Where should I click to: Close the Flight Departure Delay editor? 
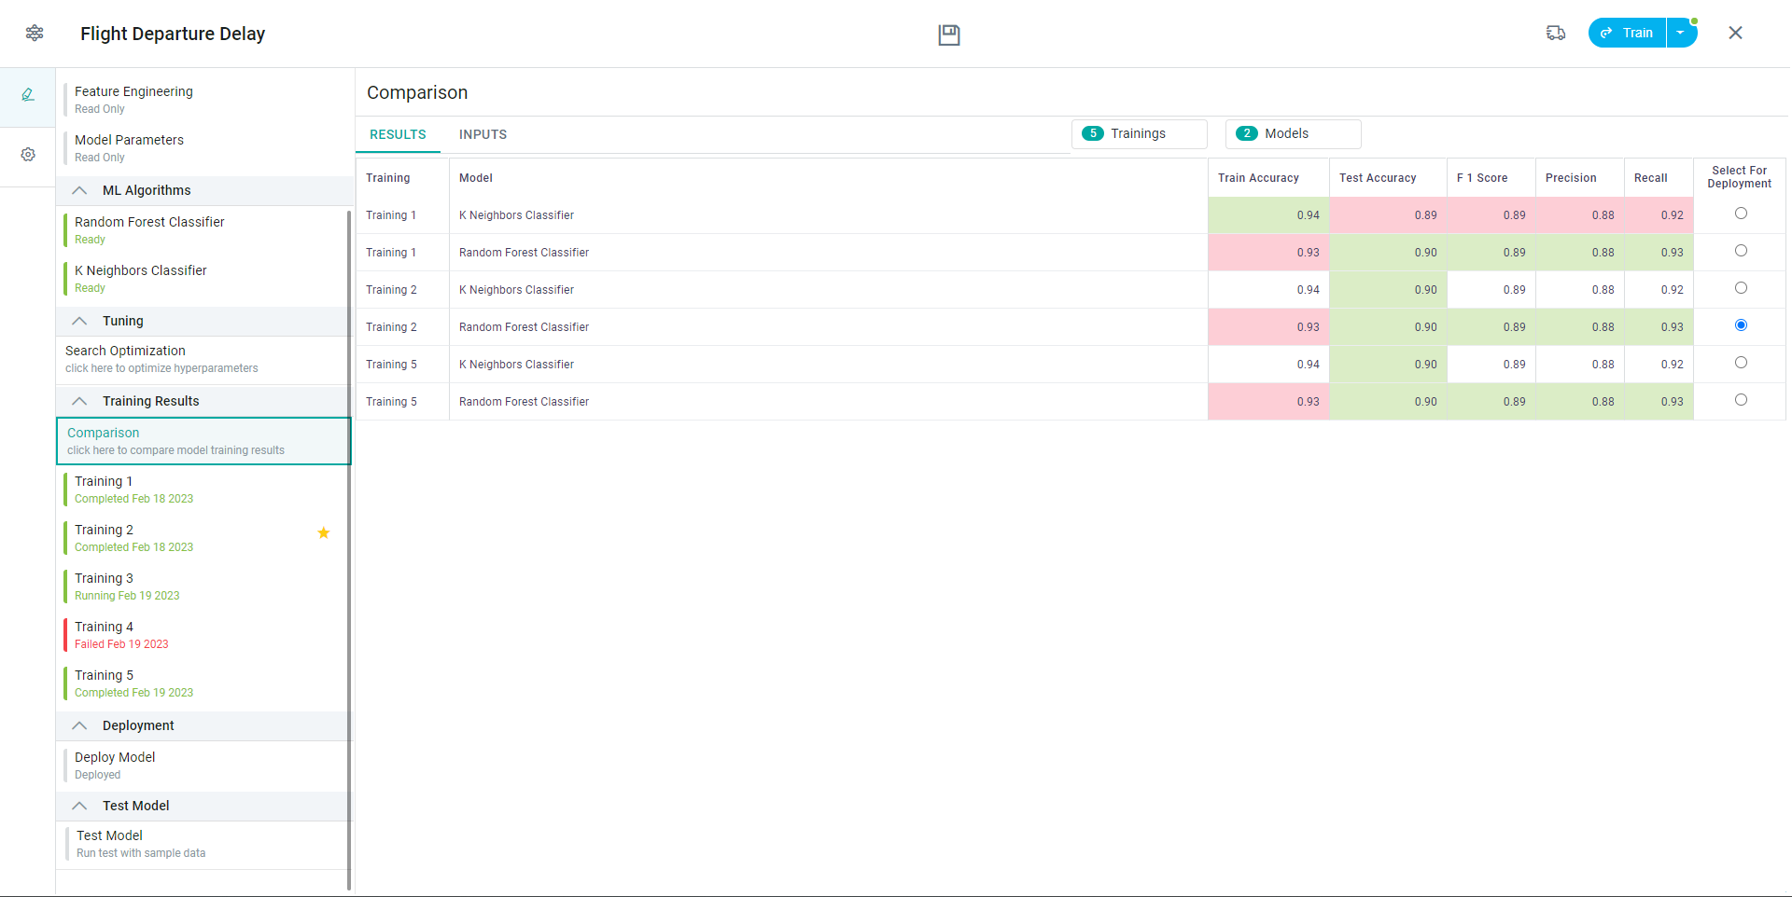click(1735, 34)
